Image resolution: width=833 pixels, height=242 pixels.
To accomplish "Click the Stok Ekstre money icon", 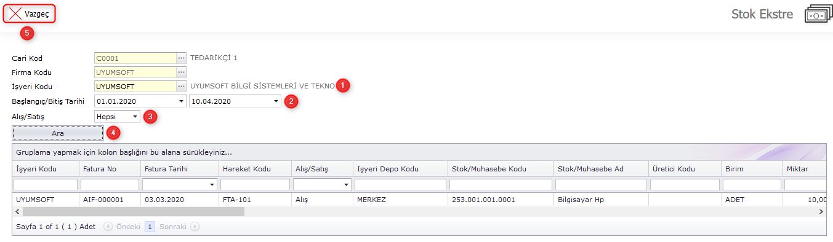I will point(818,14).
